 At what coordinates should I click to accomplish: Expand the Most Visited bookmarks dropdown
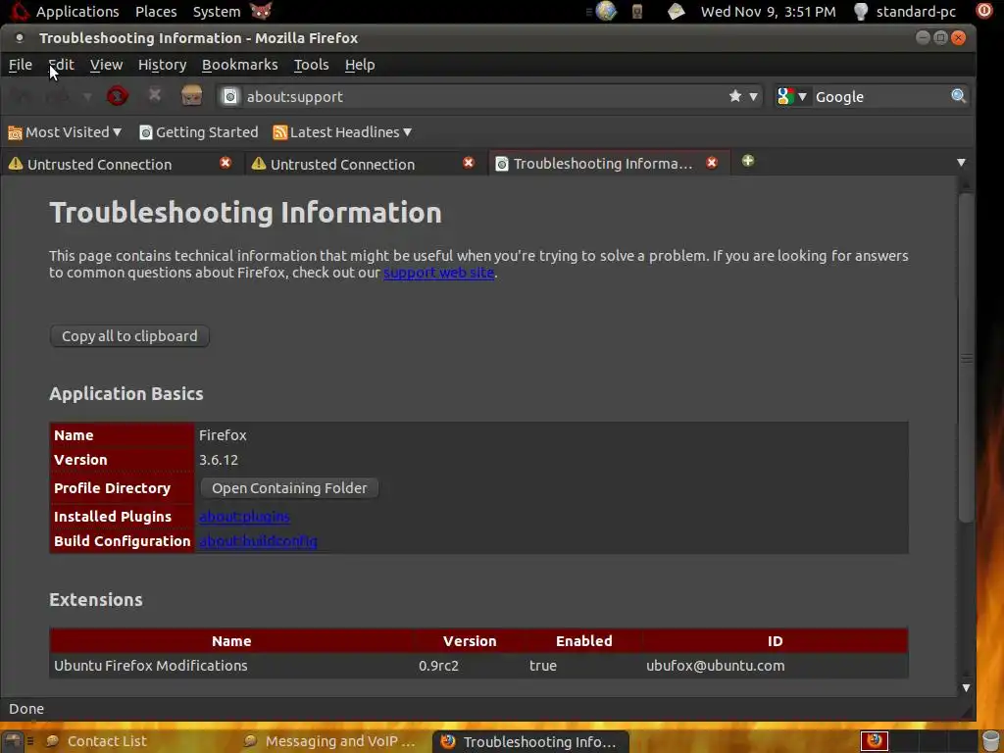pos(118,132)
